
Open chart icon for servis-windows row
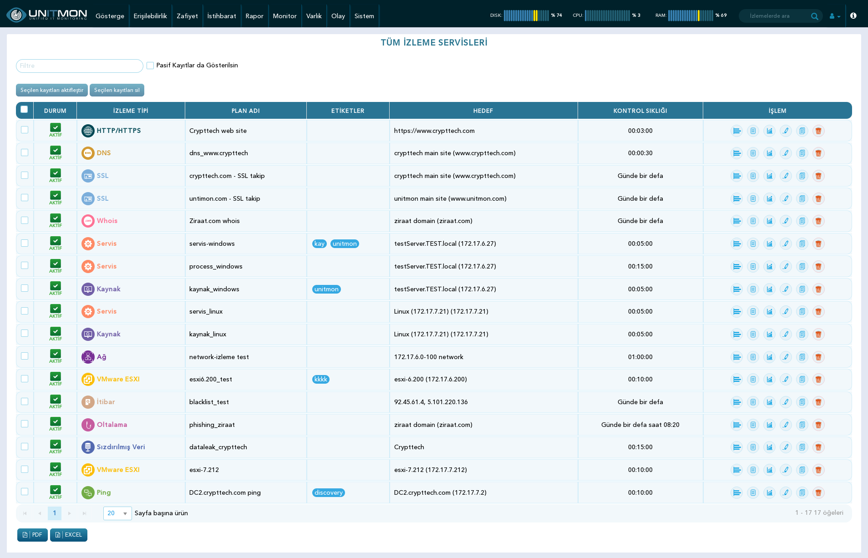[x=769, y=244]
